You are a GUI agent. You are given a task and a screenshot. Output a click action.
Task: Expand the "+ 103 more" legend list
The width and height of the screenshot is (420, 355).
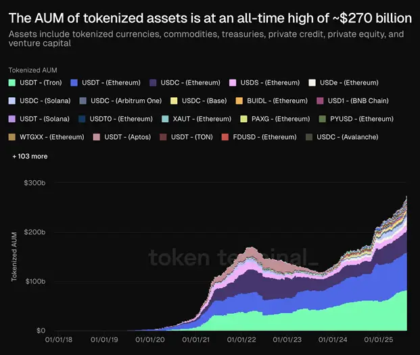30,156
